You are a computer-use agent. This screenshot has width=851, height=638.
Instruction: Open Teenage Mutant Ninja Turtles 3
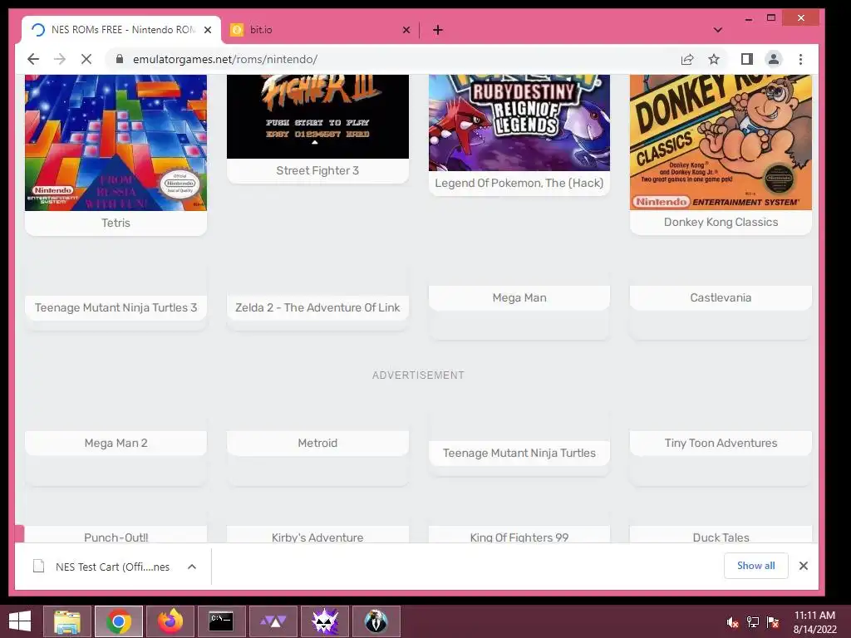[x=116, y=307]
